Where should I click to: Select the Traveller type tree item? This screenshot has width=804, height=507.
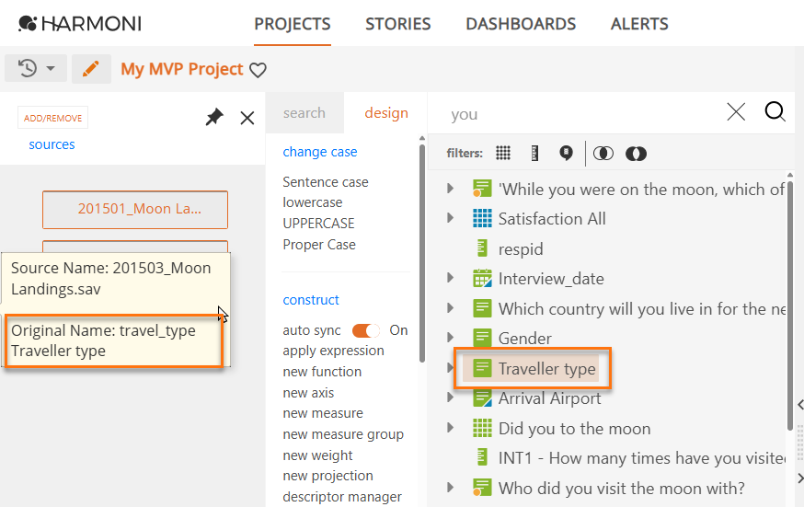[x=530, y=369]
